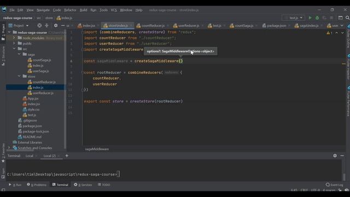350x197 pixels.
Task: Open countSaga.js in project tree
Action: 42,60
